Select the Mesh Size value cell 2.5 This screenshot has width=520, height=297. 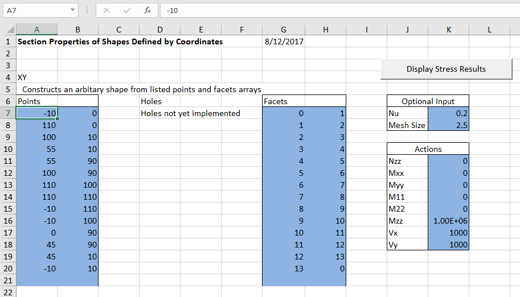click(x=448, y=125)
